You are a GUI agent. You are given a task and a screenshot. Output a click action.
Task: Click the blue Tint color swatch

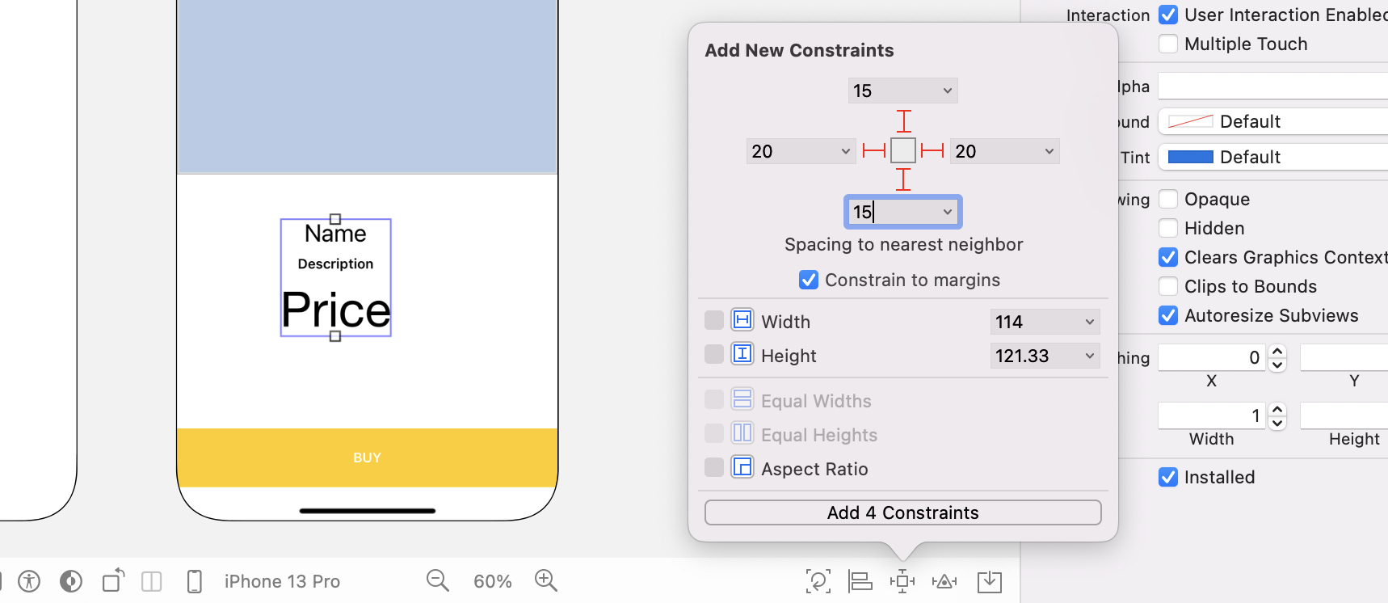pos(1190,157)
